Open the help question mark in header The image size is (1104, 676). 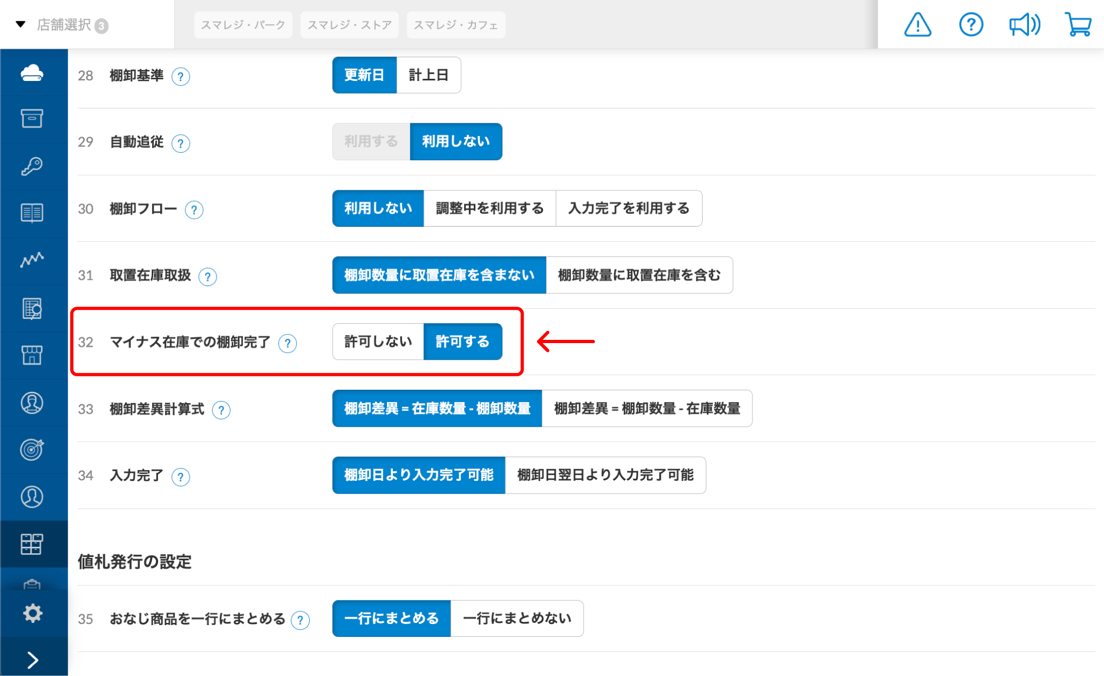tap(971, 25)
